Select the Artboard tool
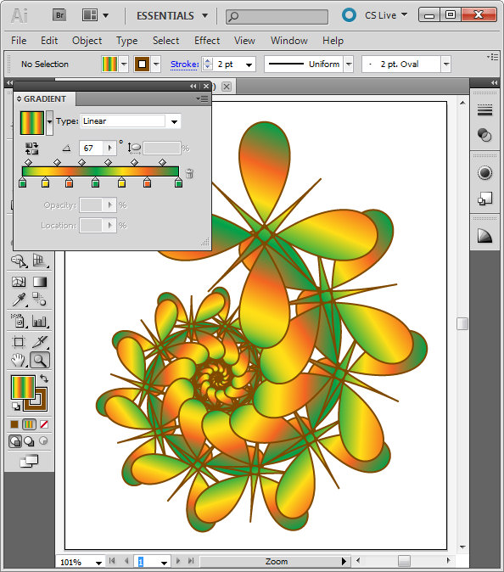Screen dimensions: 504x572 [x=19, y=342]
